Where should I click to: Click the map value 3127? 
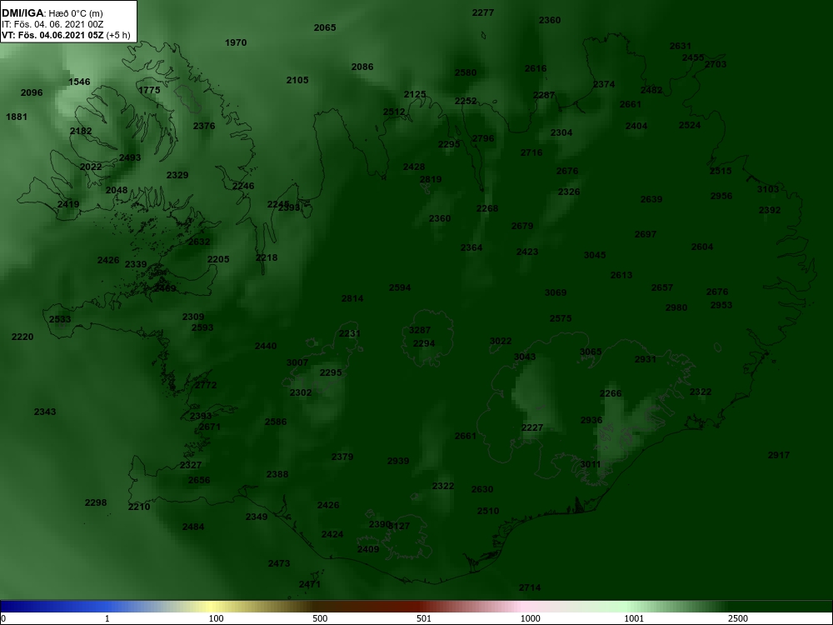(400, 526)
